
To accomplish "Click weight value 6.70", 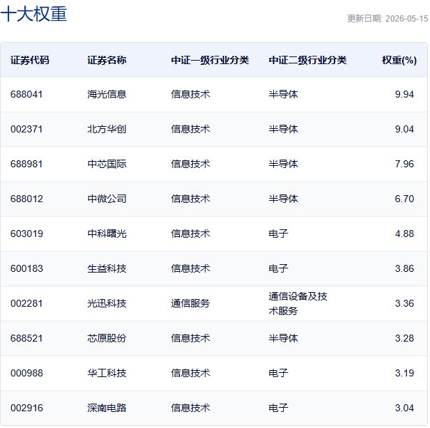I will pyautogui.click(x=404, y=199).
